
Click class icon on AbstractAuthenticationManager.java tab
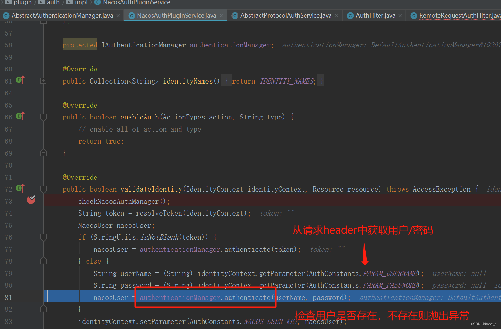click(6, 16)
